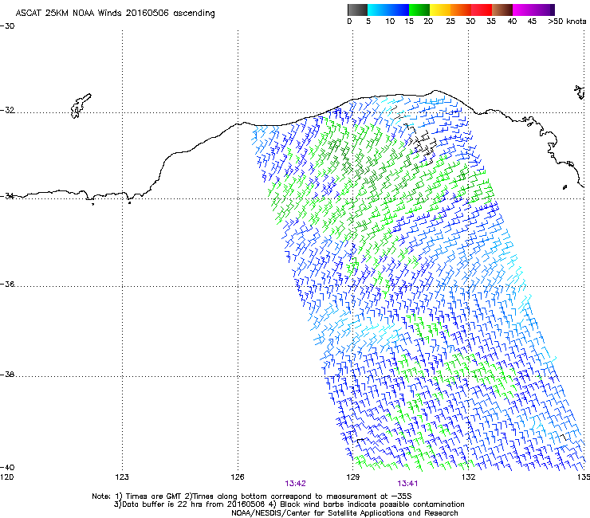Click the brown 35-40 knots legend swatch
Image resolution: width=590 pixels, height=518 pixels.
502,10
